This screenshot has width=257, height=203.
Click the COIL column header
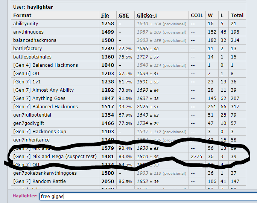click(x=197, y=15)
